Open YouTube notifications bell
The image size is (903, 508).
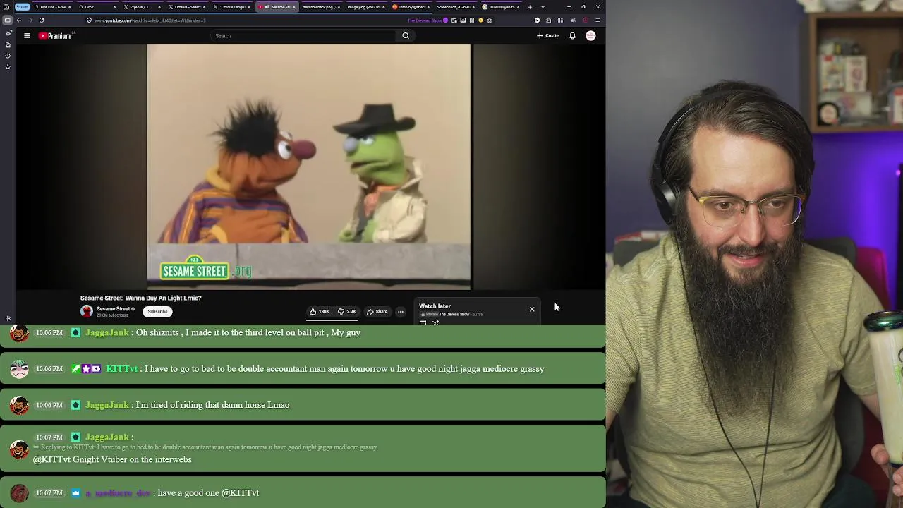point(572,36)
